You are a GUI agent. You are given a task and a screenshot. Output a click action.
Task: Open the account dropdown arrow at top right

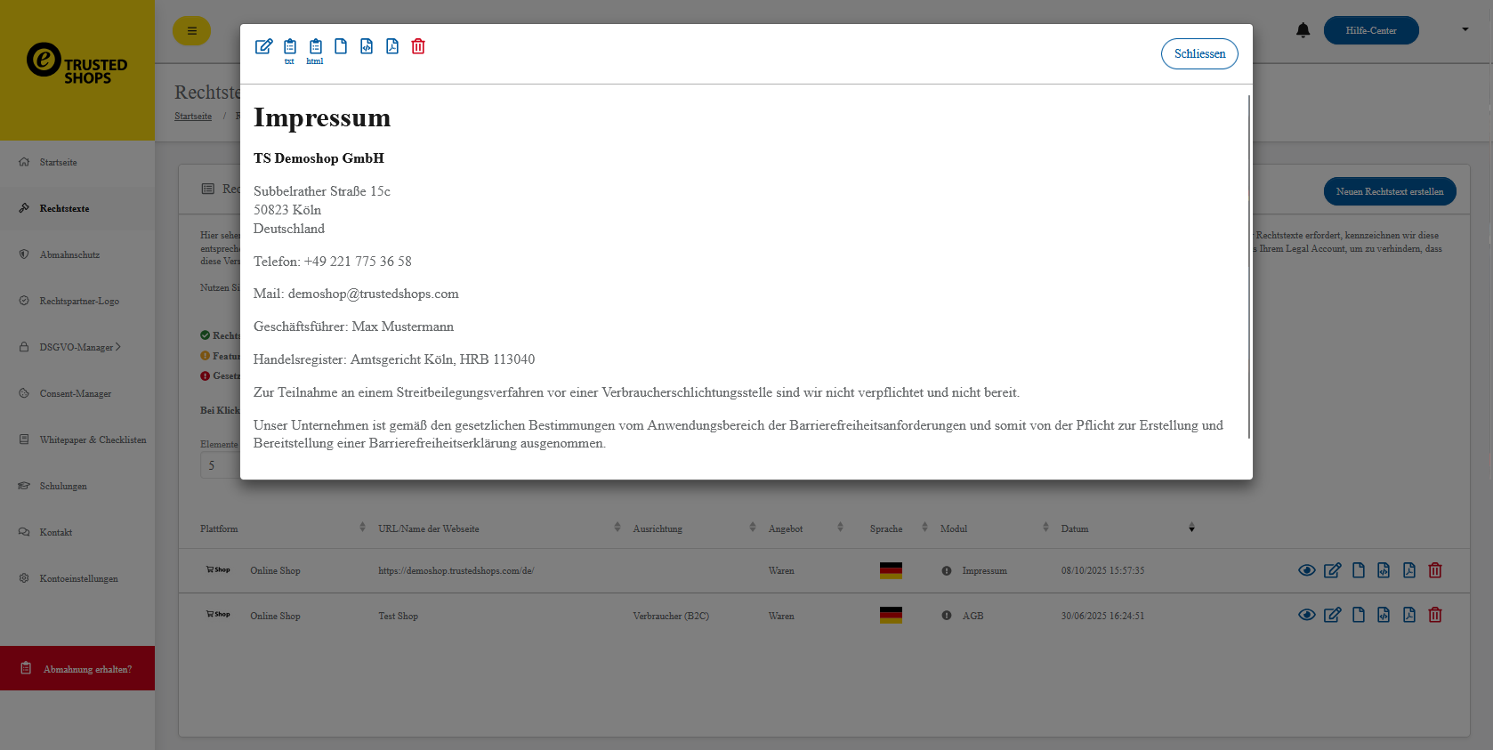tap(1465, 29)
